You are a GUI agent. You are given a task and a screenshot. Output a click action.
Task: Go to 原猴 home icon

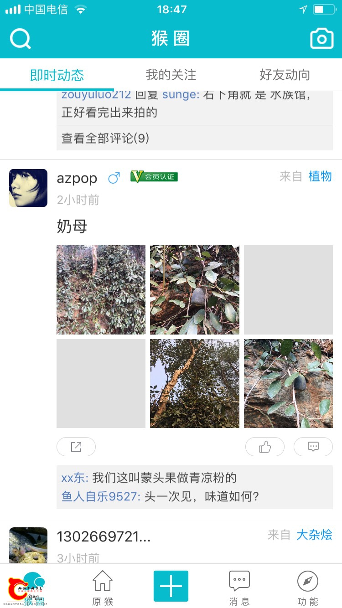(x=103, y=587)
